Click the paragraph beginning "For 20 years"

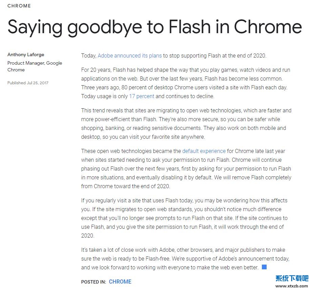tap(185, 83)
